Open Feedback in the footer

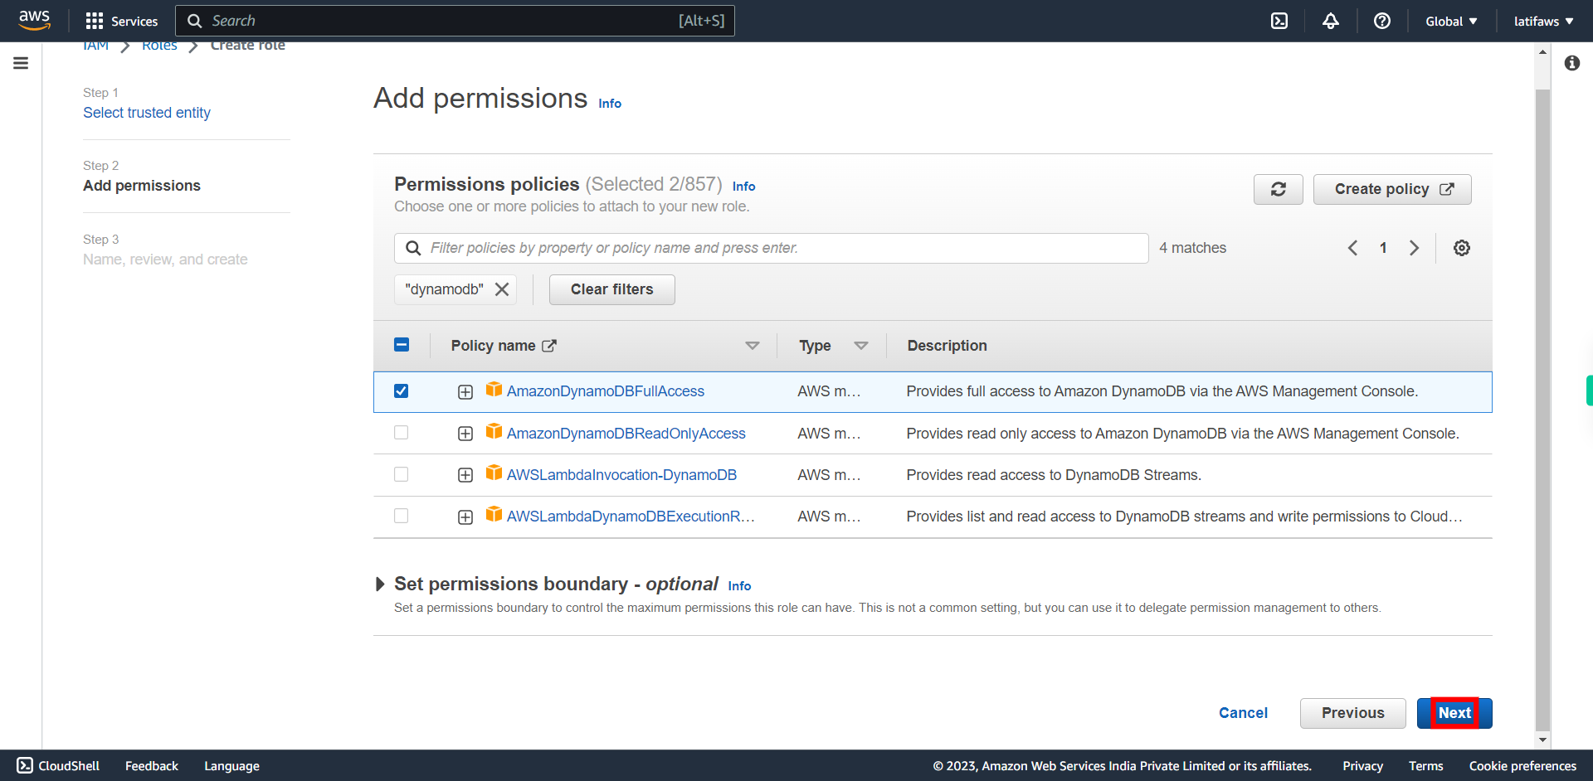click(x=152, y=766)
